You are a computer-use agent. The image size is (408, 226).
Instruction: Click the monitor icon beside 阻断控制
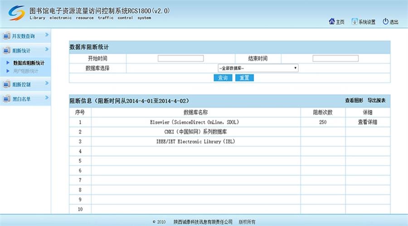7,84
